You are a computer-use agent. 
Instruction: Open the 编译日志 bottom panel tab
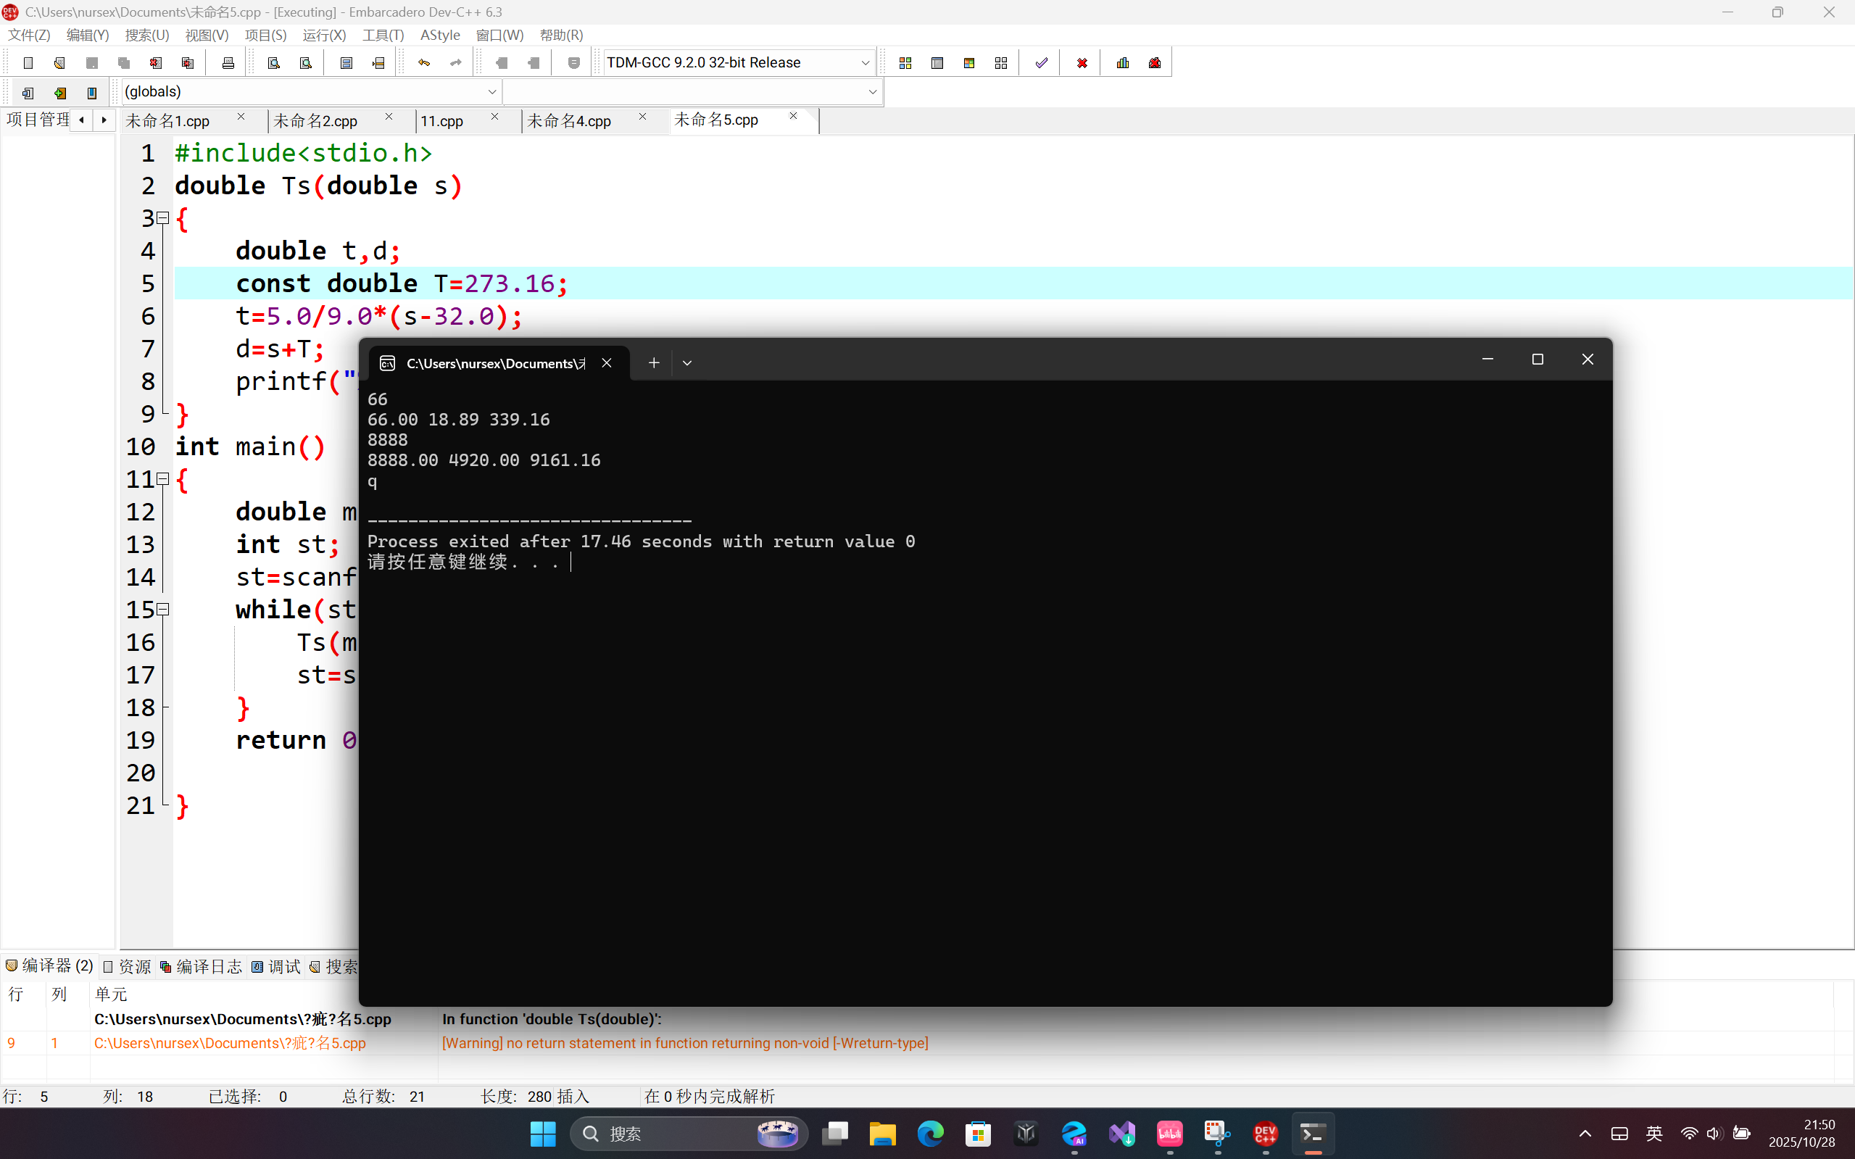(x=201, y=967)
